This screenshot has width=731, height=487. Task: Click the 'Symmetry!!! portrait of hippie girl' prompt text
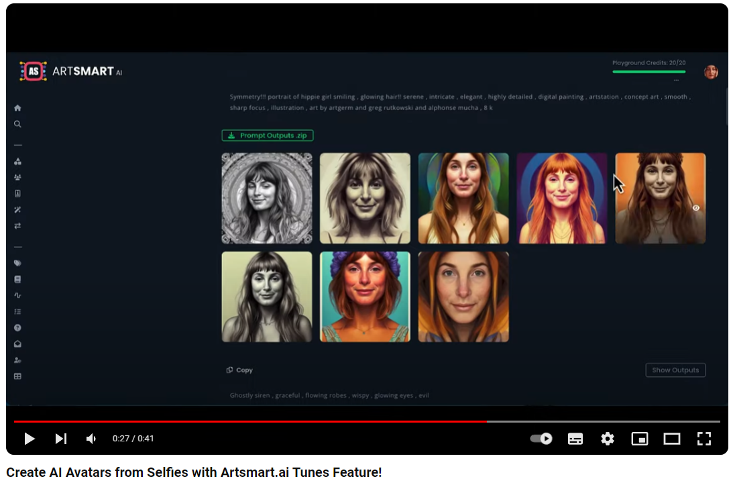(x=460, y=102)
